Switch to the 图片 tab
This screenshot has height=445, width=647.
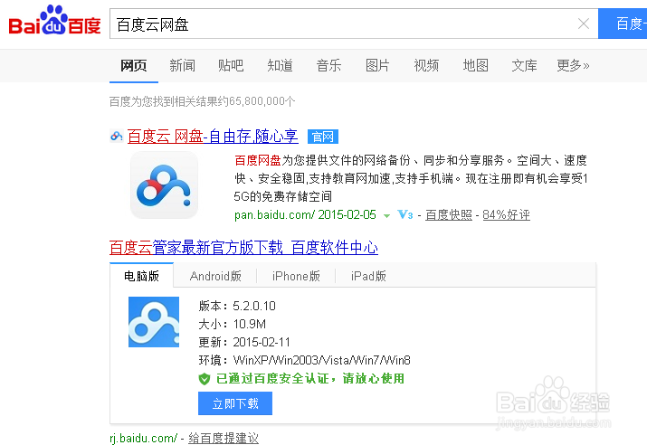tap(377, 66)
